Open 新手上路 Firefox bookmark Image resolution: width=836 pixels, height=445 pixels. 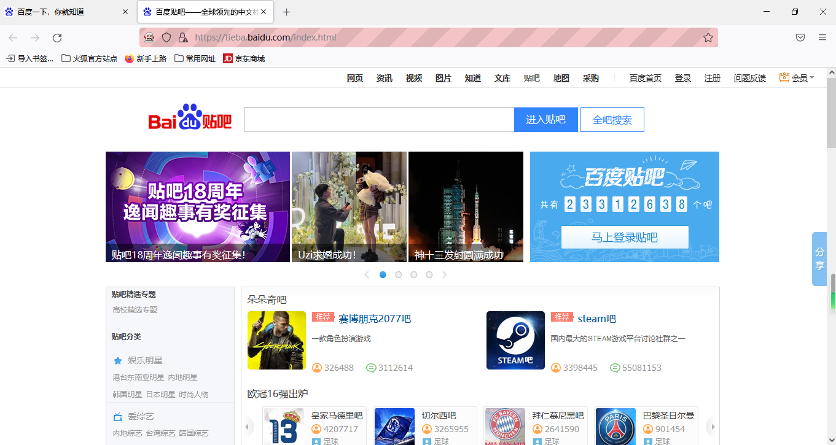[x=146, y=59]
